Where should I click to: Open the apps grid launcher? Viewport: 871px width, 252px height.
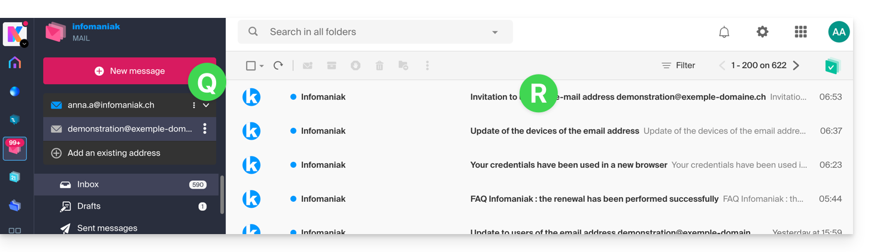[x=800, y=32]
